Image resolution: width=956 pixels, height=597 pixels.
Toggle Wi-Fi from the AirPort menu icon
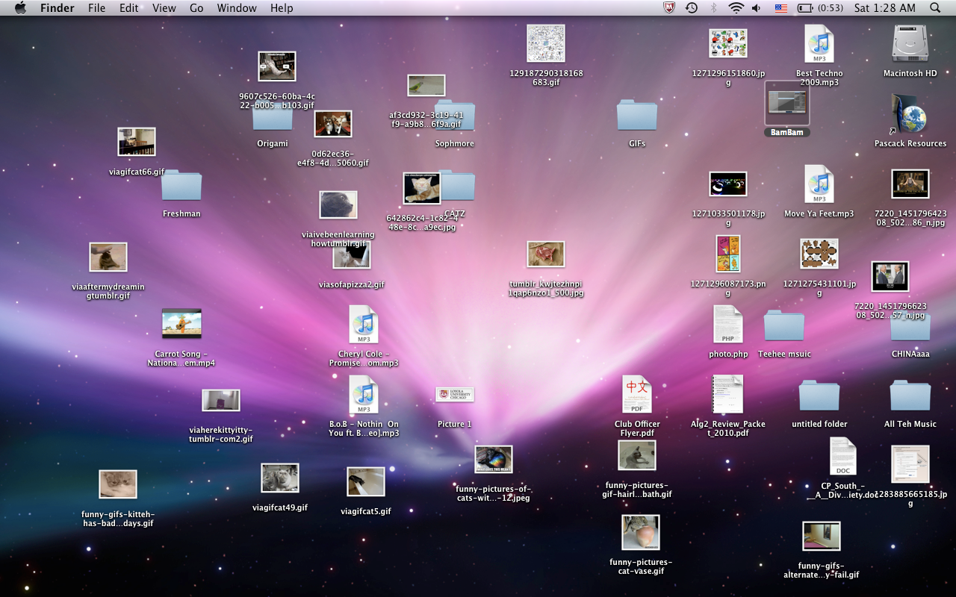(736, 8)
